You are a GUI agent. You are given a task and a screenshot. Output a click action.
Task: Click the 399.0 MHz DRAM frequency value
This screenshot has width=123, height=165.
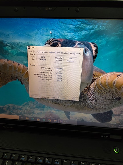tap(60, 69)
